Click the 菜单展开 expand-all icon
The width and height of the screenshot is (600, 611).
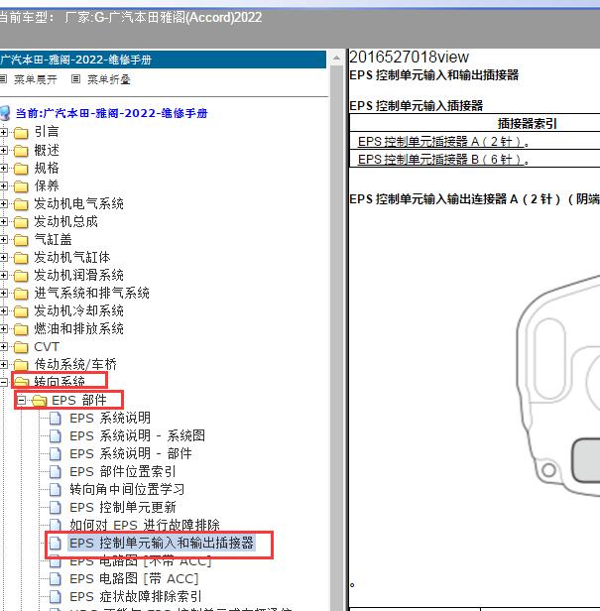point(3,79)
